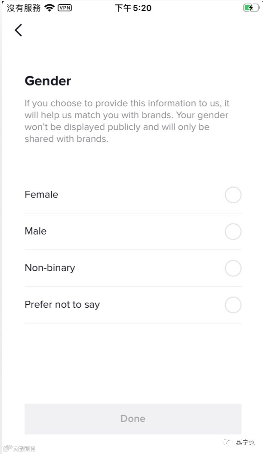Tap the Non-binary option label

click(x=50, y=268)
